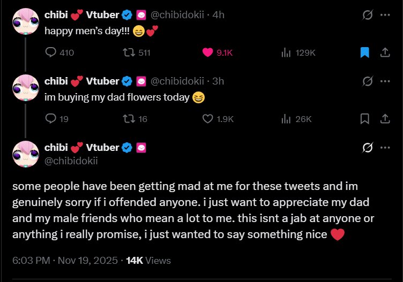This screenshot has height=282, width=403.
Task: Remove bookmark from happy men's day tweet
Action: [x=365, y=52]
